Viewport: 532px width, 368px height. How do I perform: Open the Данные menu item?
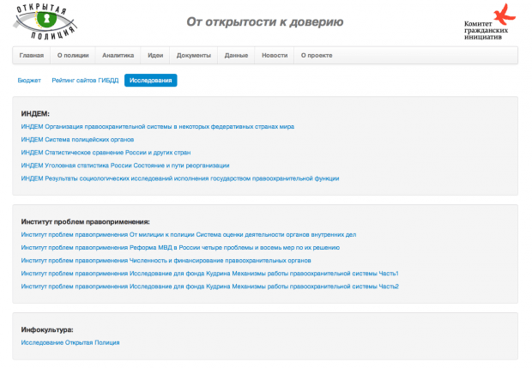coord(237,55)
